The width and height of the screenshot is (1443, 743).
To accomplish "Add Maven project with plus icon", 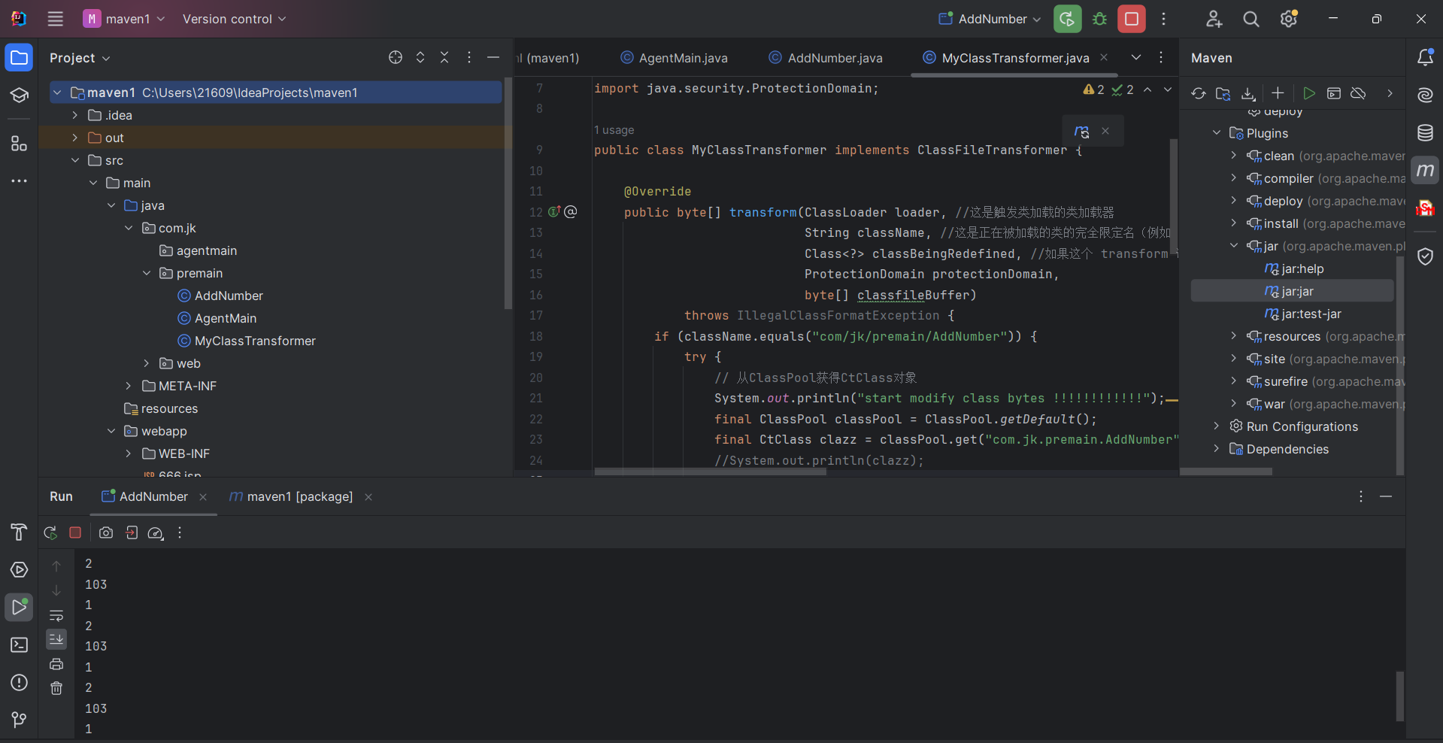I will (x=1278, y=92).
